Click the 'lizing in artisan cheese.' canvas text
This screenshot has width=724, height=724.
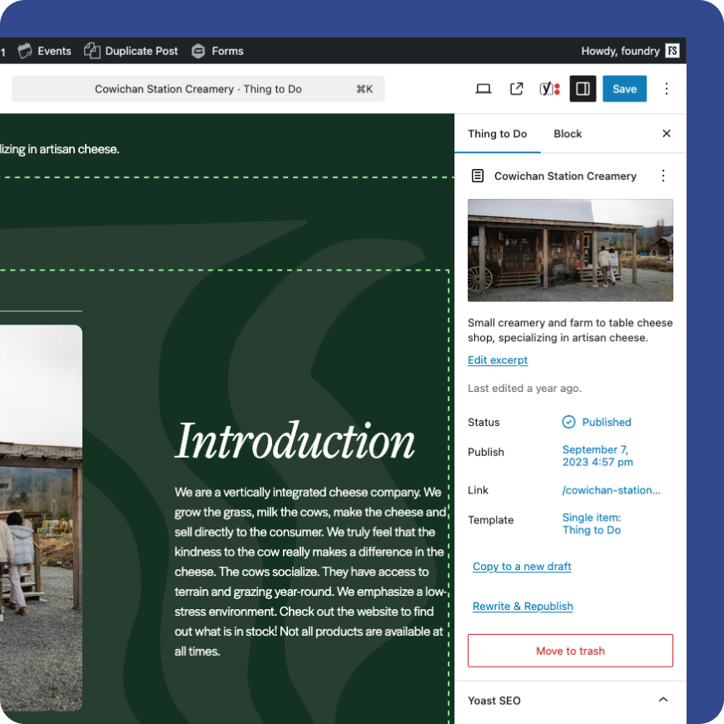(x=60, y=149)
